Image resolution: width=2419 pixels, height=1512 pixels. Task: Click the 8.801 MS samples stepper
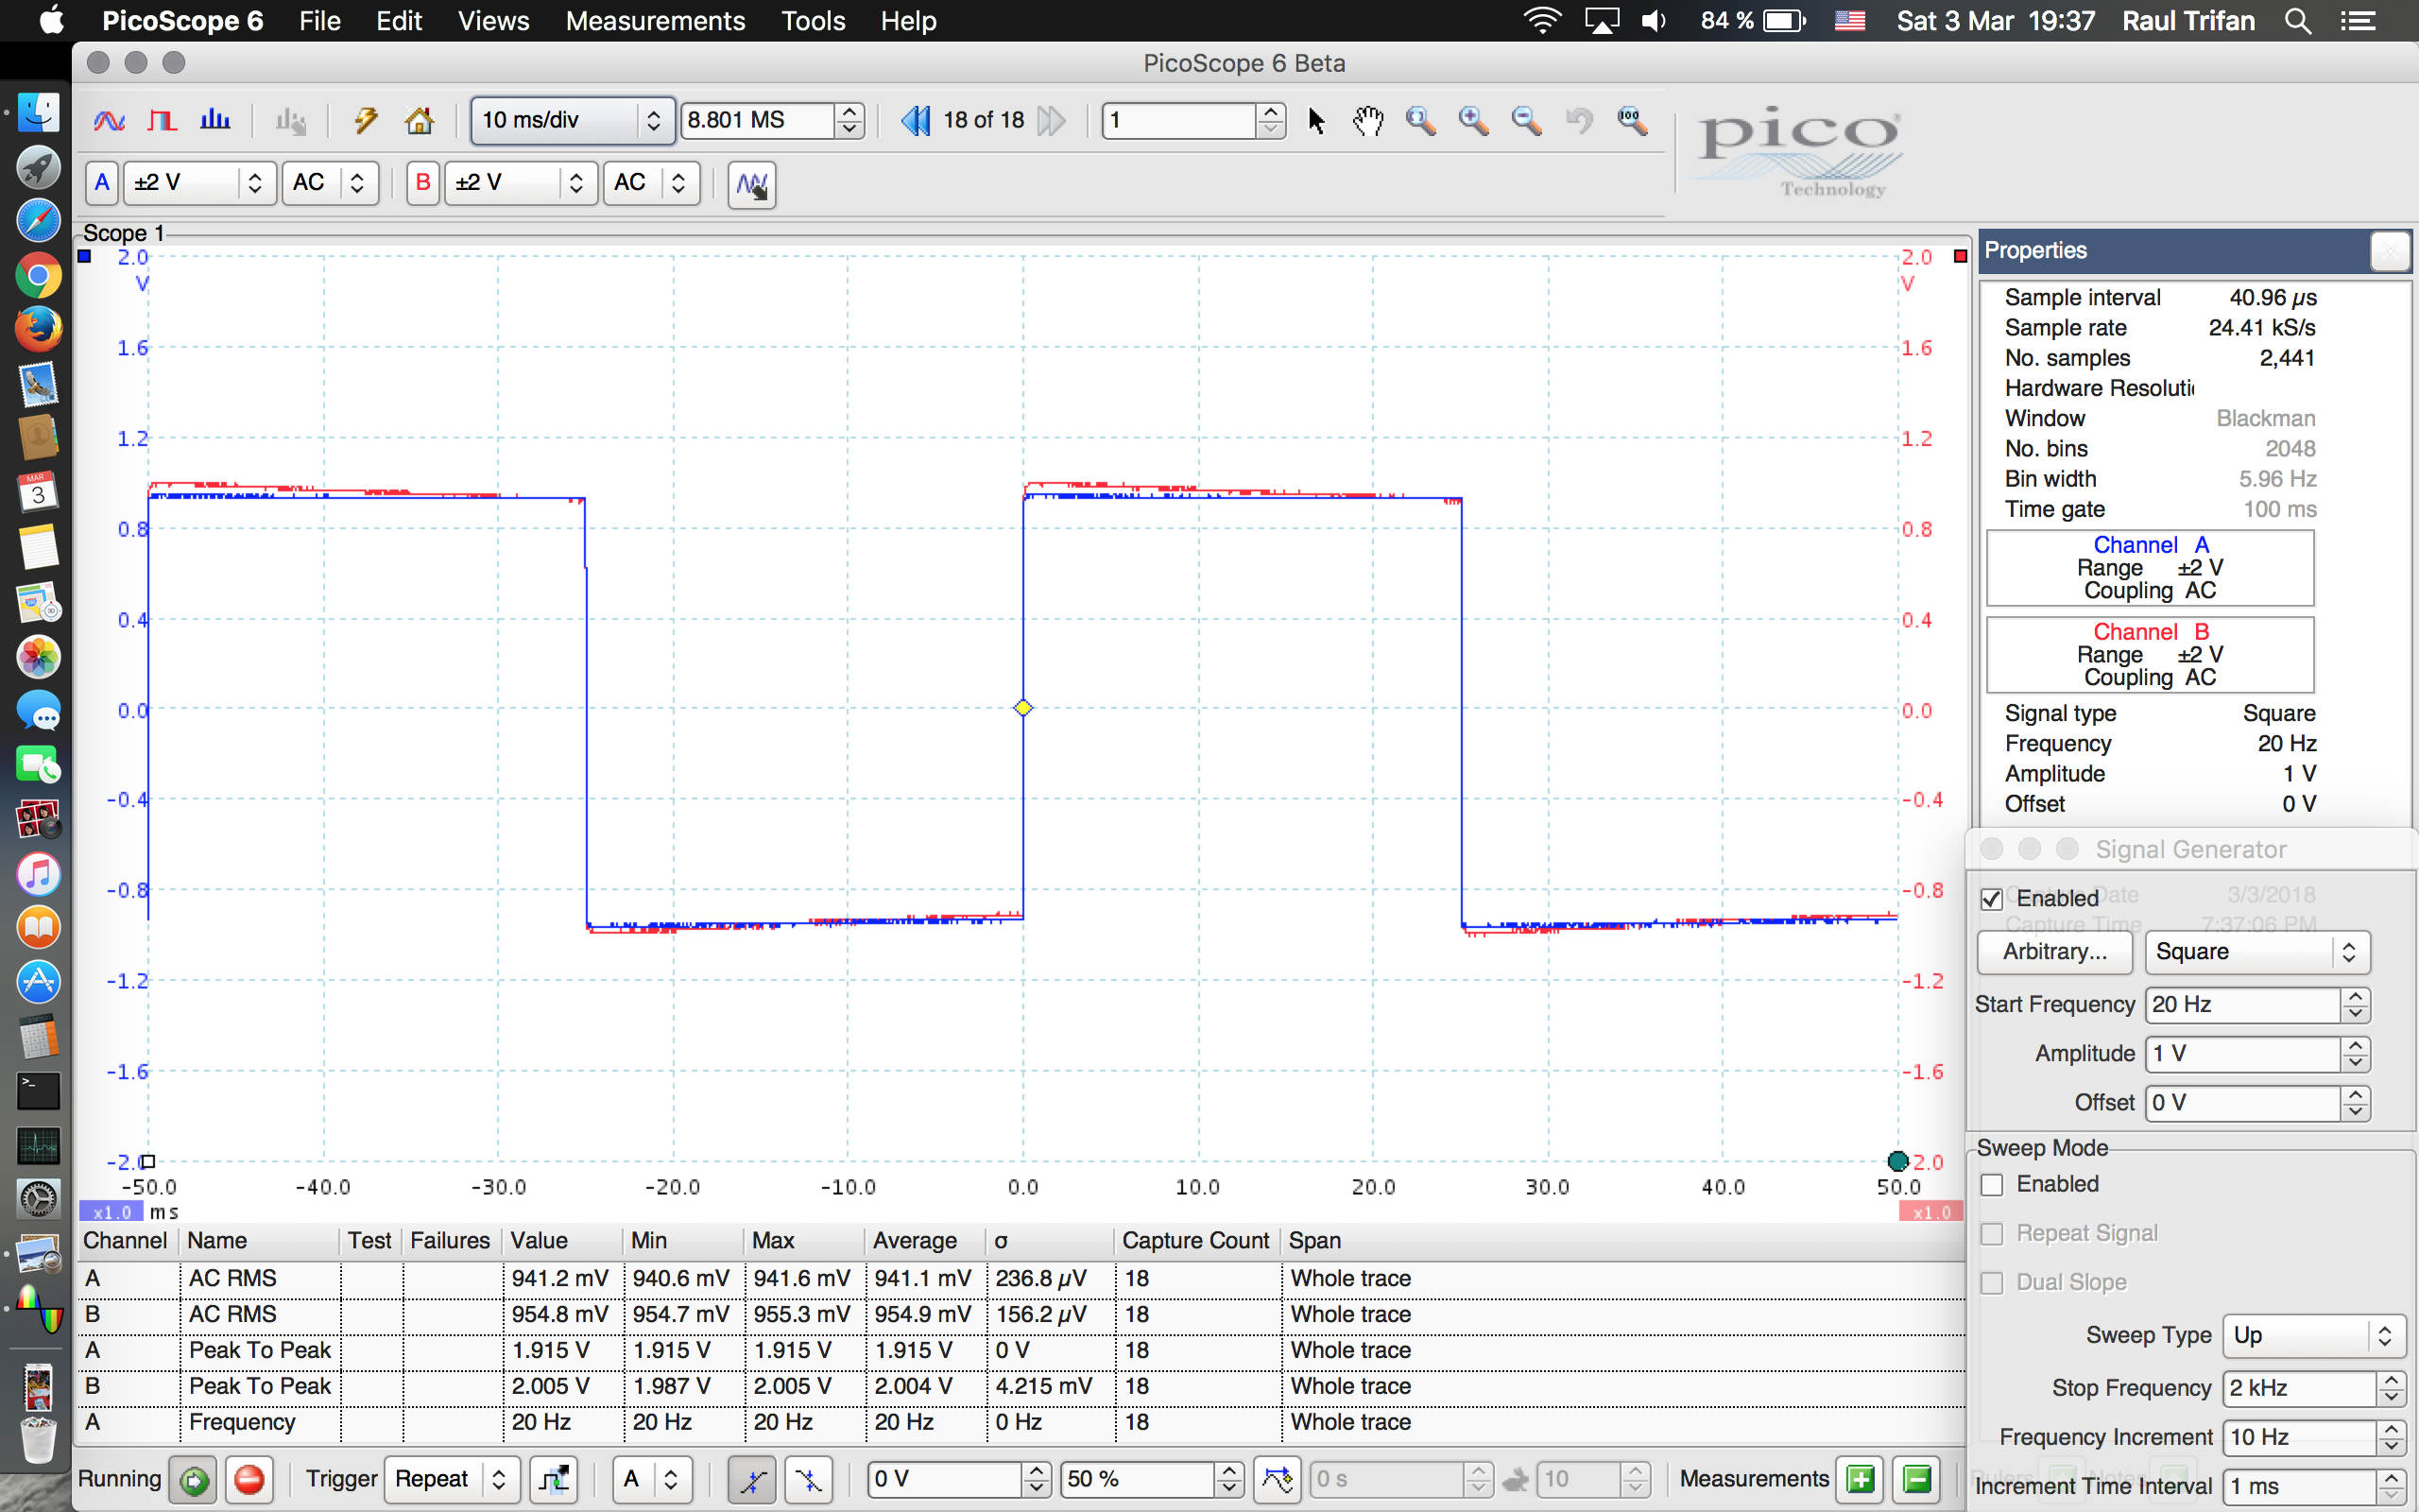pos(849,121)
